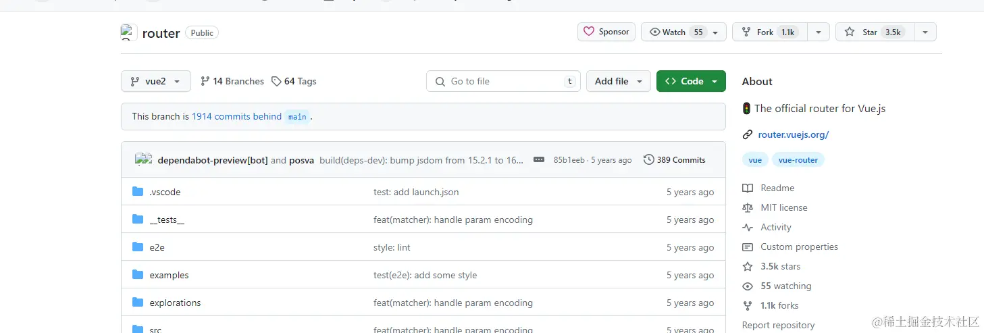Open the MIT license link

click(x=784, y=207)
